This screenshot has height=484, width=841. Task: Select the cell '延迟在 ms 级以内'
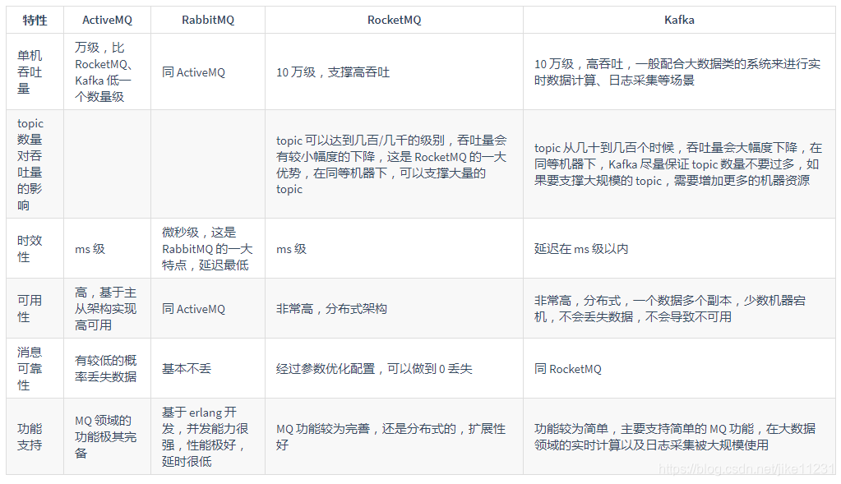tap(679, 248)
